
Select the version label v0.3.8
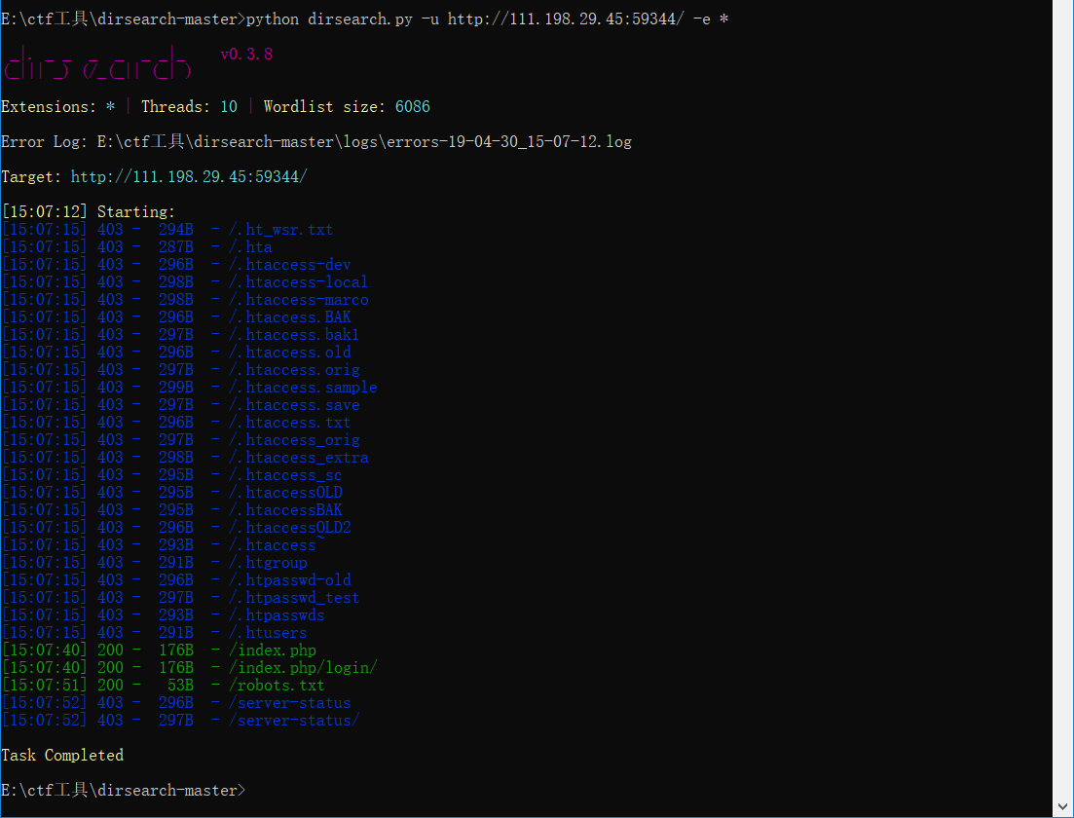click(246, 54)
